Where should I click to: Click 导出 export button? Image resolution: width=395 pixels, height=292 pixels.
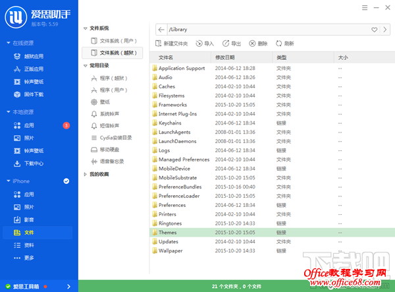[x=232, y=44]
